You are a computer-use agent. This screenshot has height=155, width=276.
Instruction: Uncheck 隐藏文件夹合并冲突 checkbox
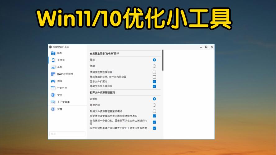click(x=154, y=86)
